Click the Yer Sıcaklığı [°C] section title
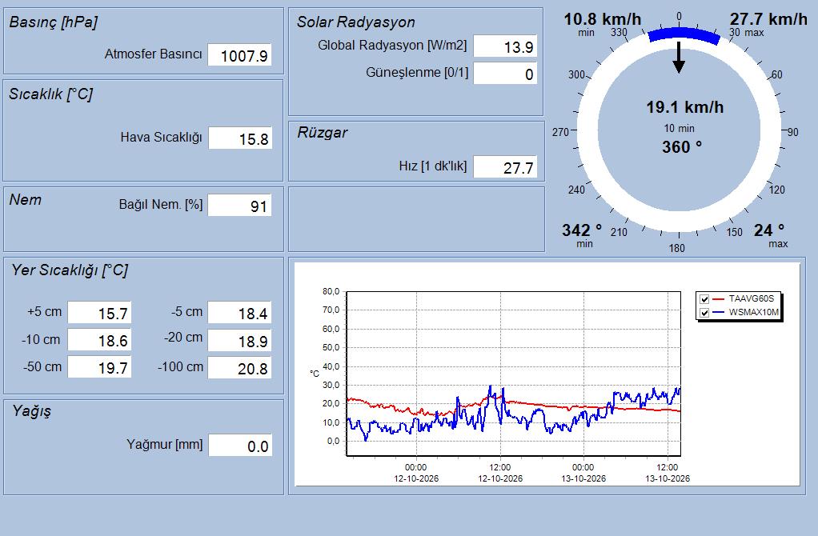This screenshot has height=536, width=818. tap(70, 270)
